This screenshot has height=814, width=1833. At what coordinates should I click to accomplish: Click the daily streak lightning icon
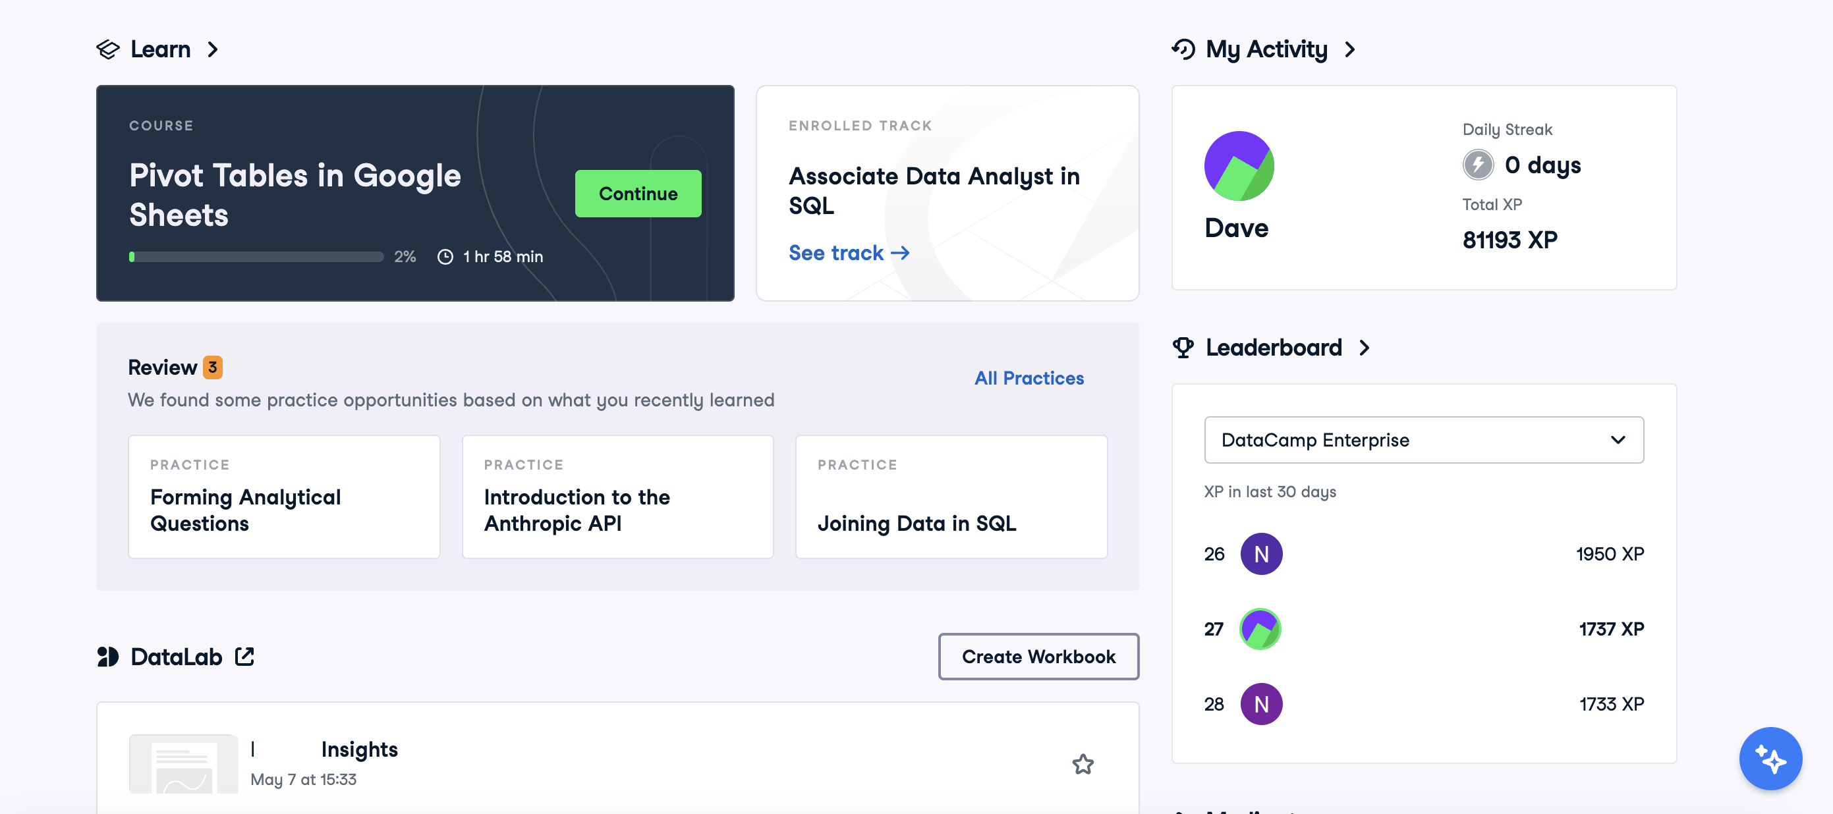coord(1477,165)
